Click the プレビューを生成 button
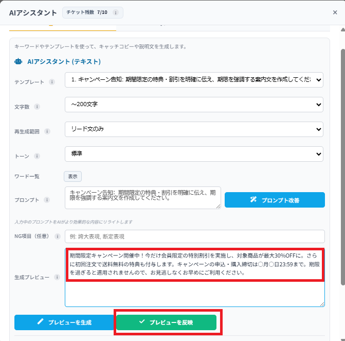Image resolution: width=345 pixels, height=341 pixels. click(64, 322)
